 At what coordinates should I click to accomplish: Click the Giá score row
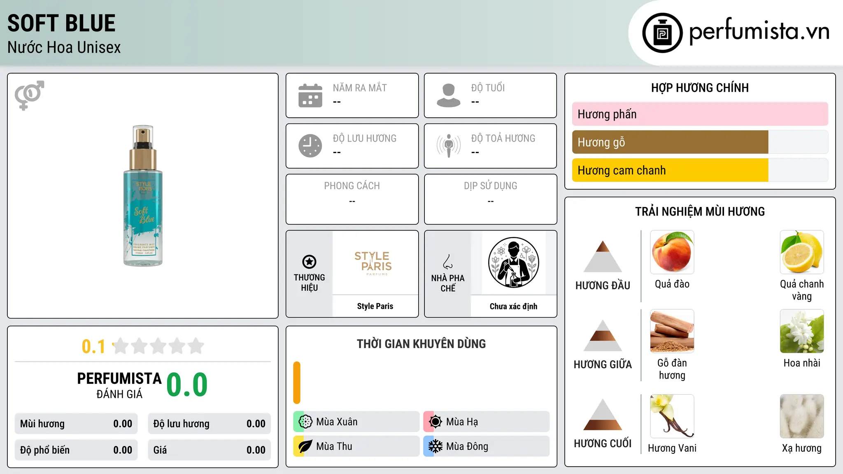(209, 450)
